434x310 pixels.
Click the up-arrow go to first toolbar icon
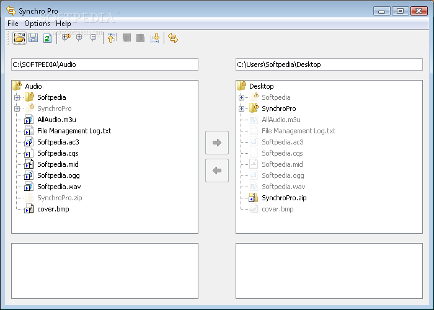pyautogui.click(x=112, y=38)
